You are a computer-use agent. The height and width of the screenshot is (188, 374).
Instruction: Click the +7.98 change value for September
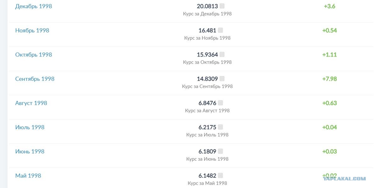pos(329,79)
